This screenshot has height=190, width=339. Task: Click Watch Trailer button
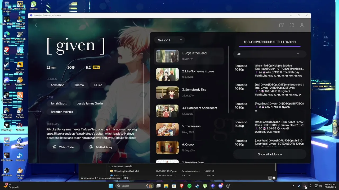(64, 147)
